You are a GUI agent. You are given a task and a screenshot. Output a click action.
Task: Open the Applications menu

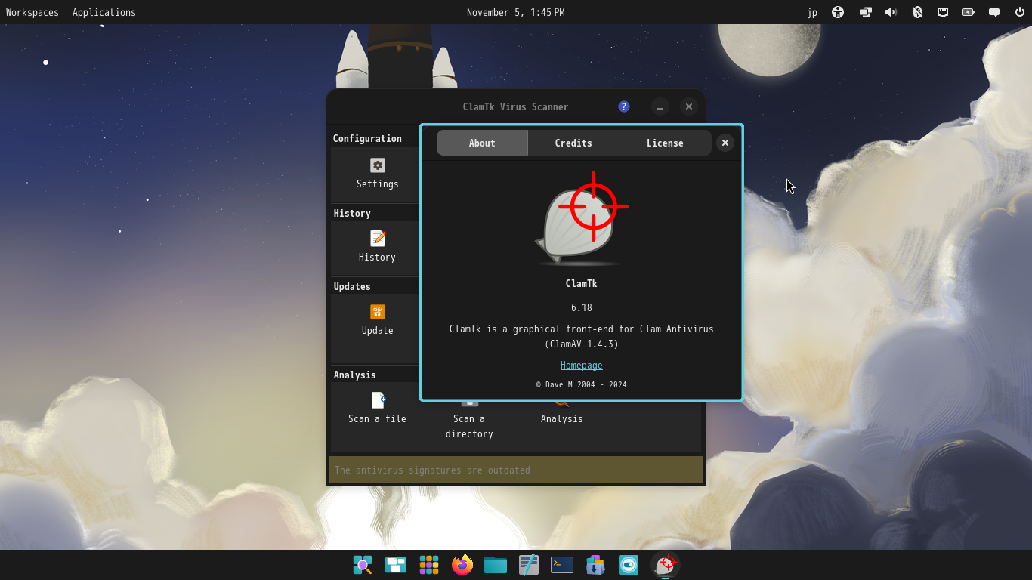(104, 12)
